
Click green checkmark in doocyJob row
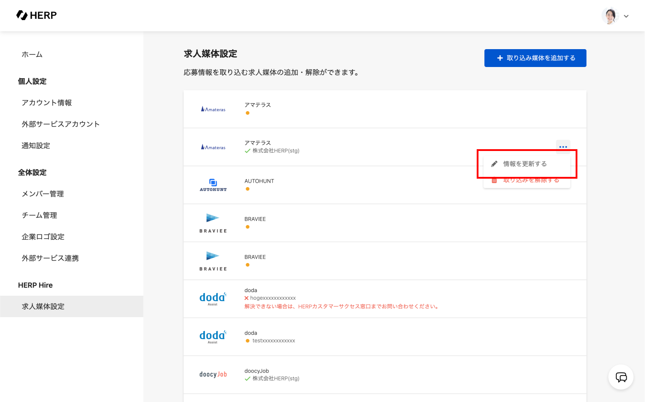(x=248, y=379)
